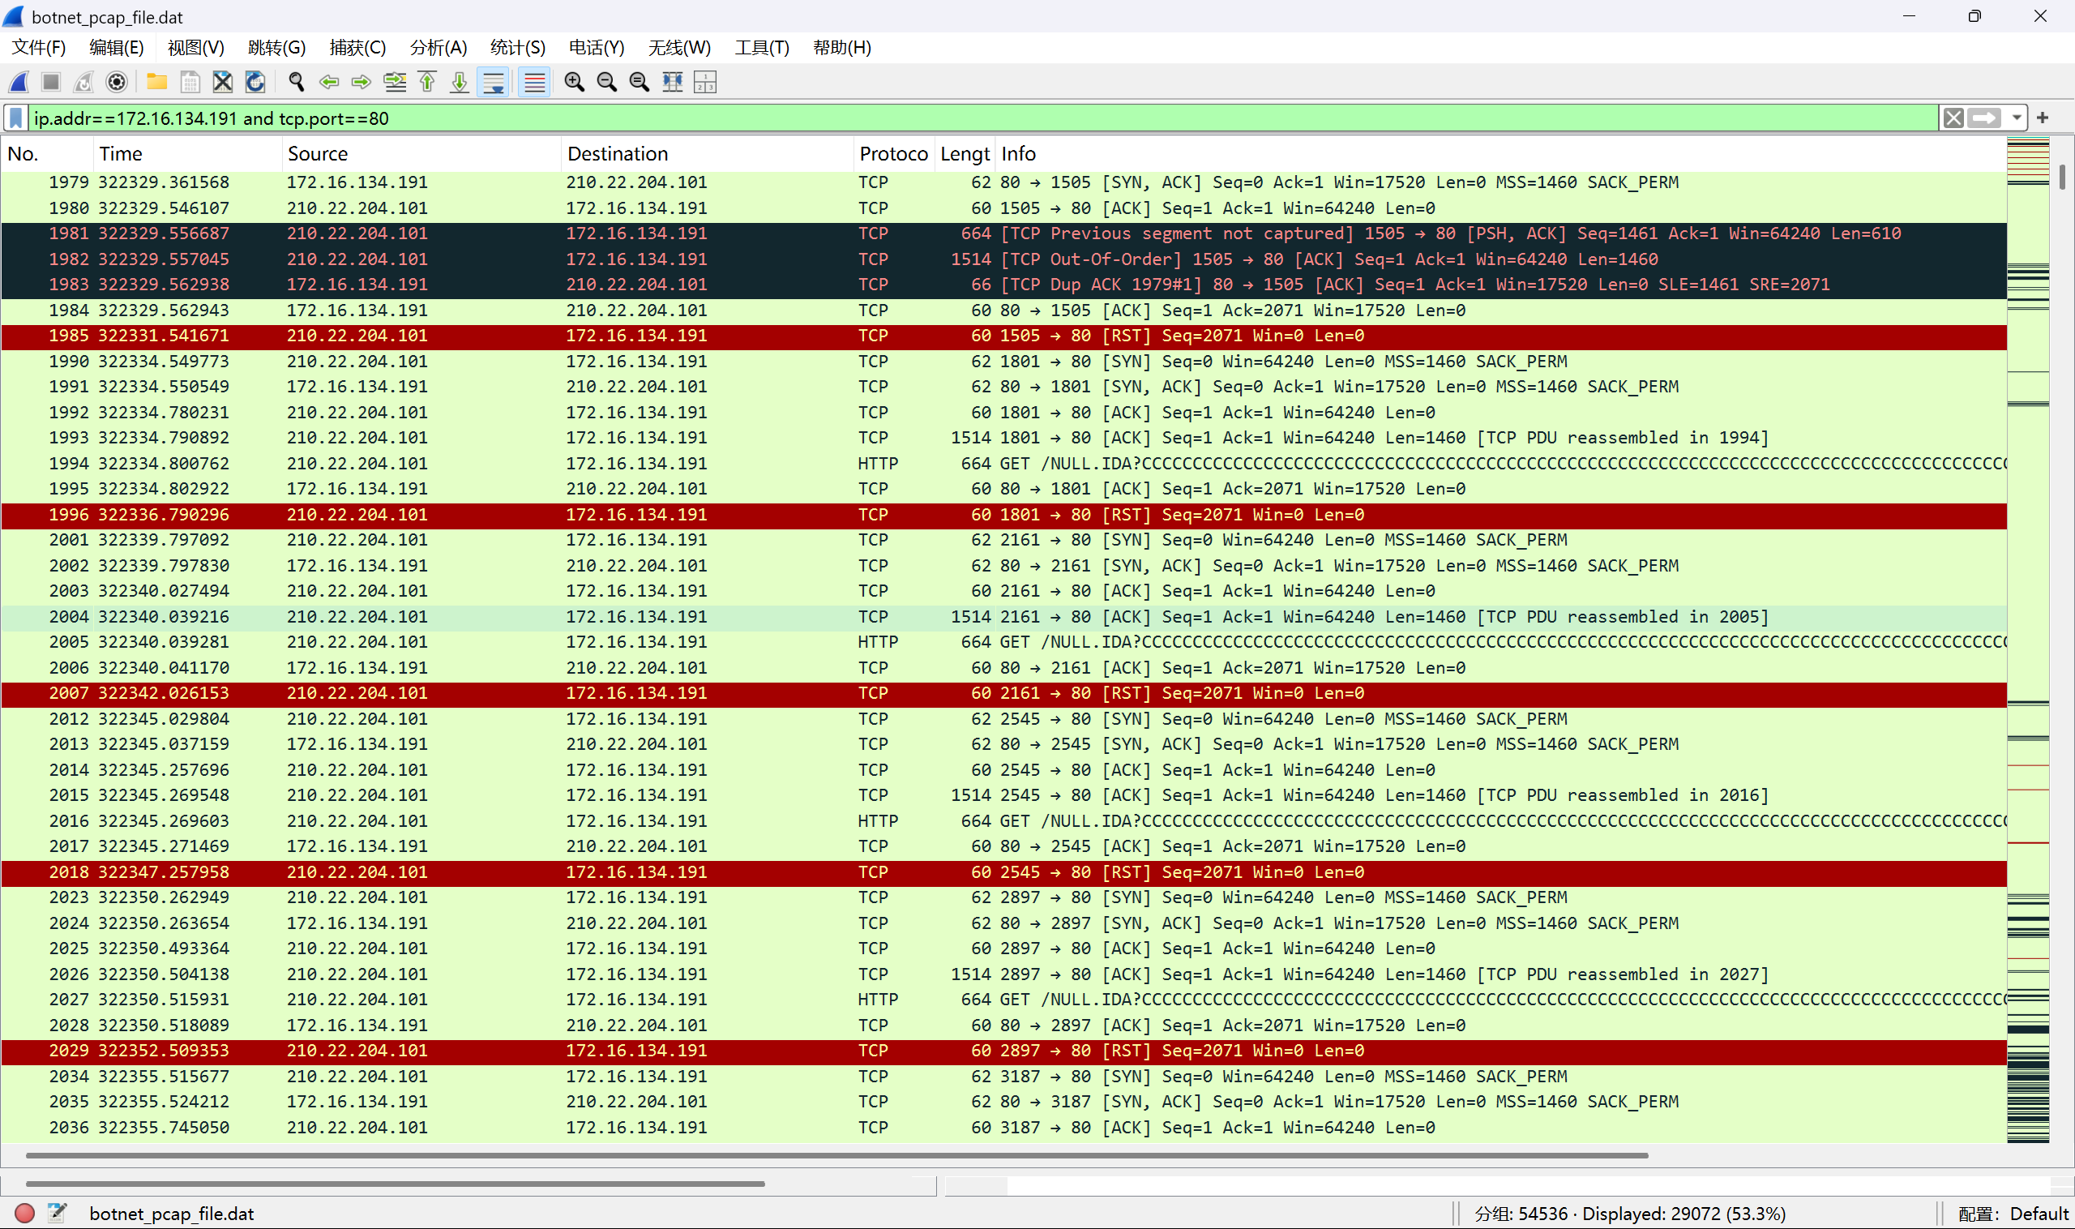This screenshot has width=2075, height=1229.
Task: Open Find Packet magnifier tool
Action: coord(296,82)
